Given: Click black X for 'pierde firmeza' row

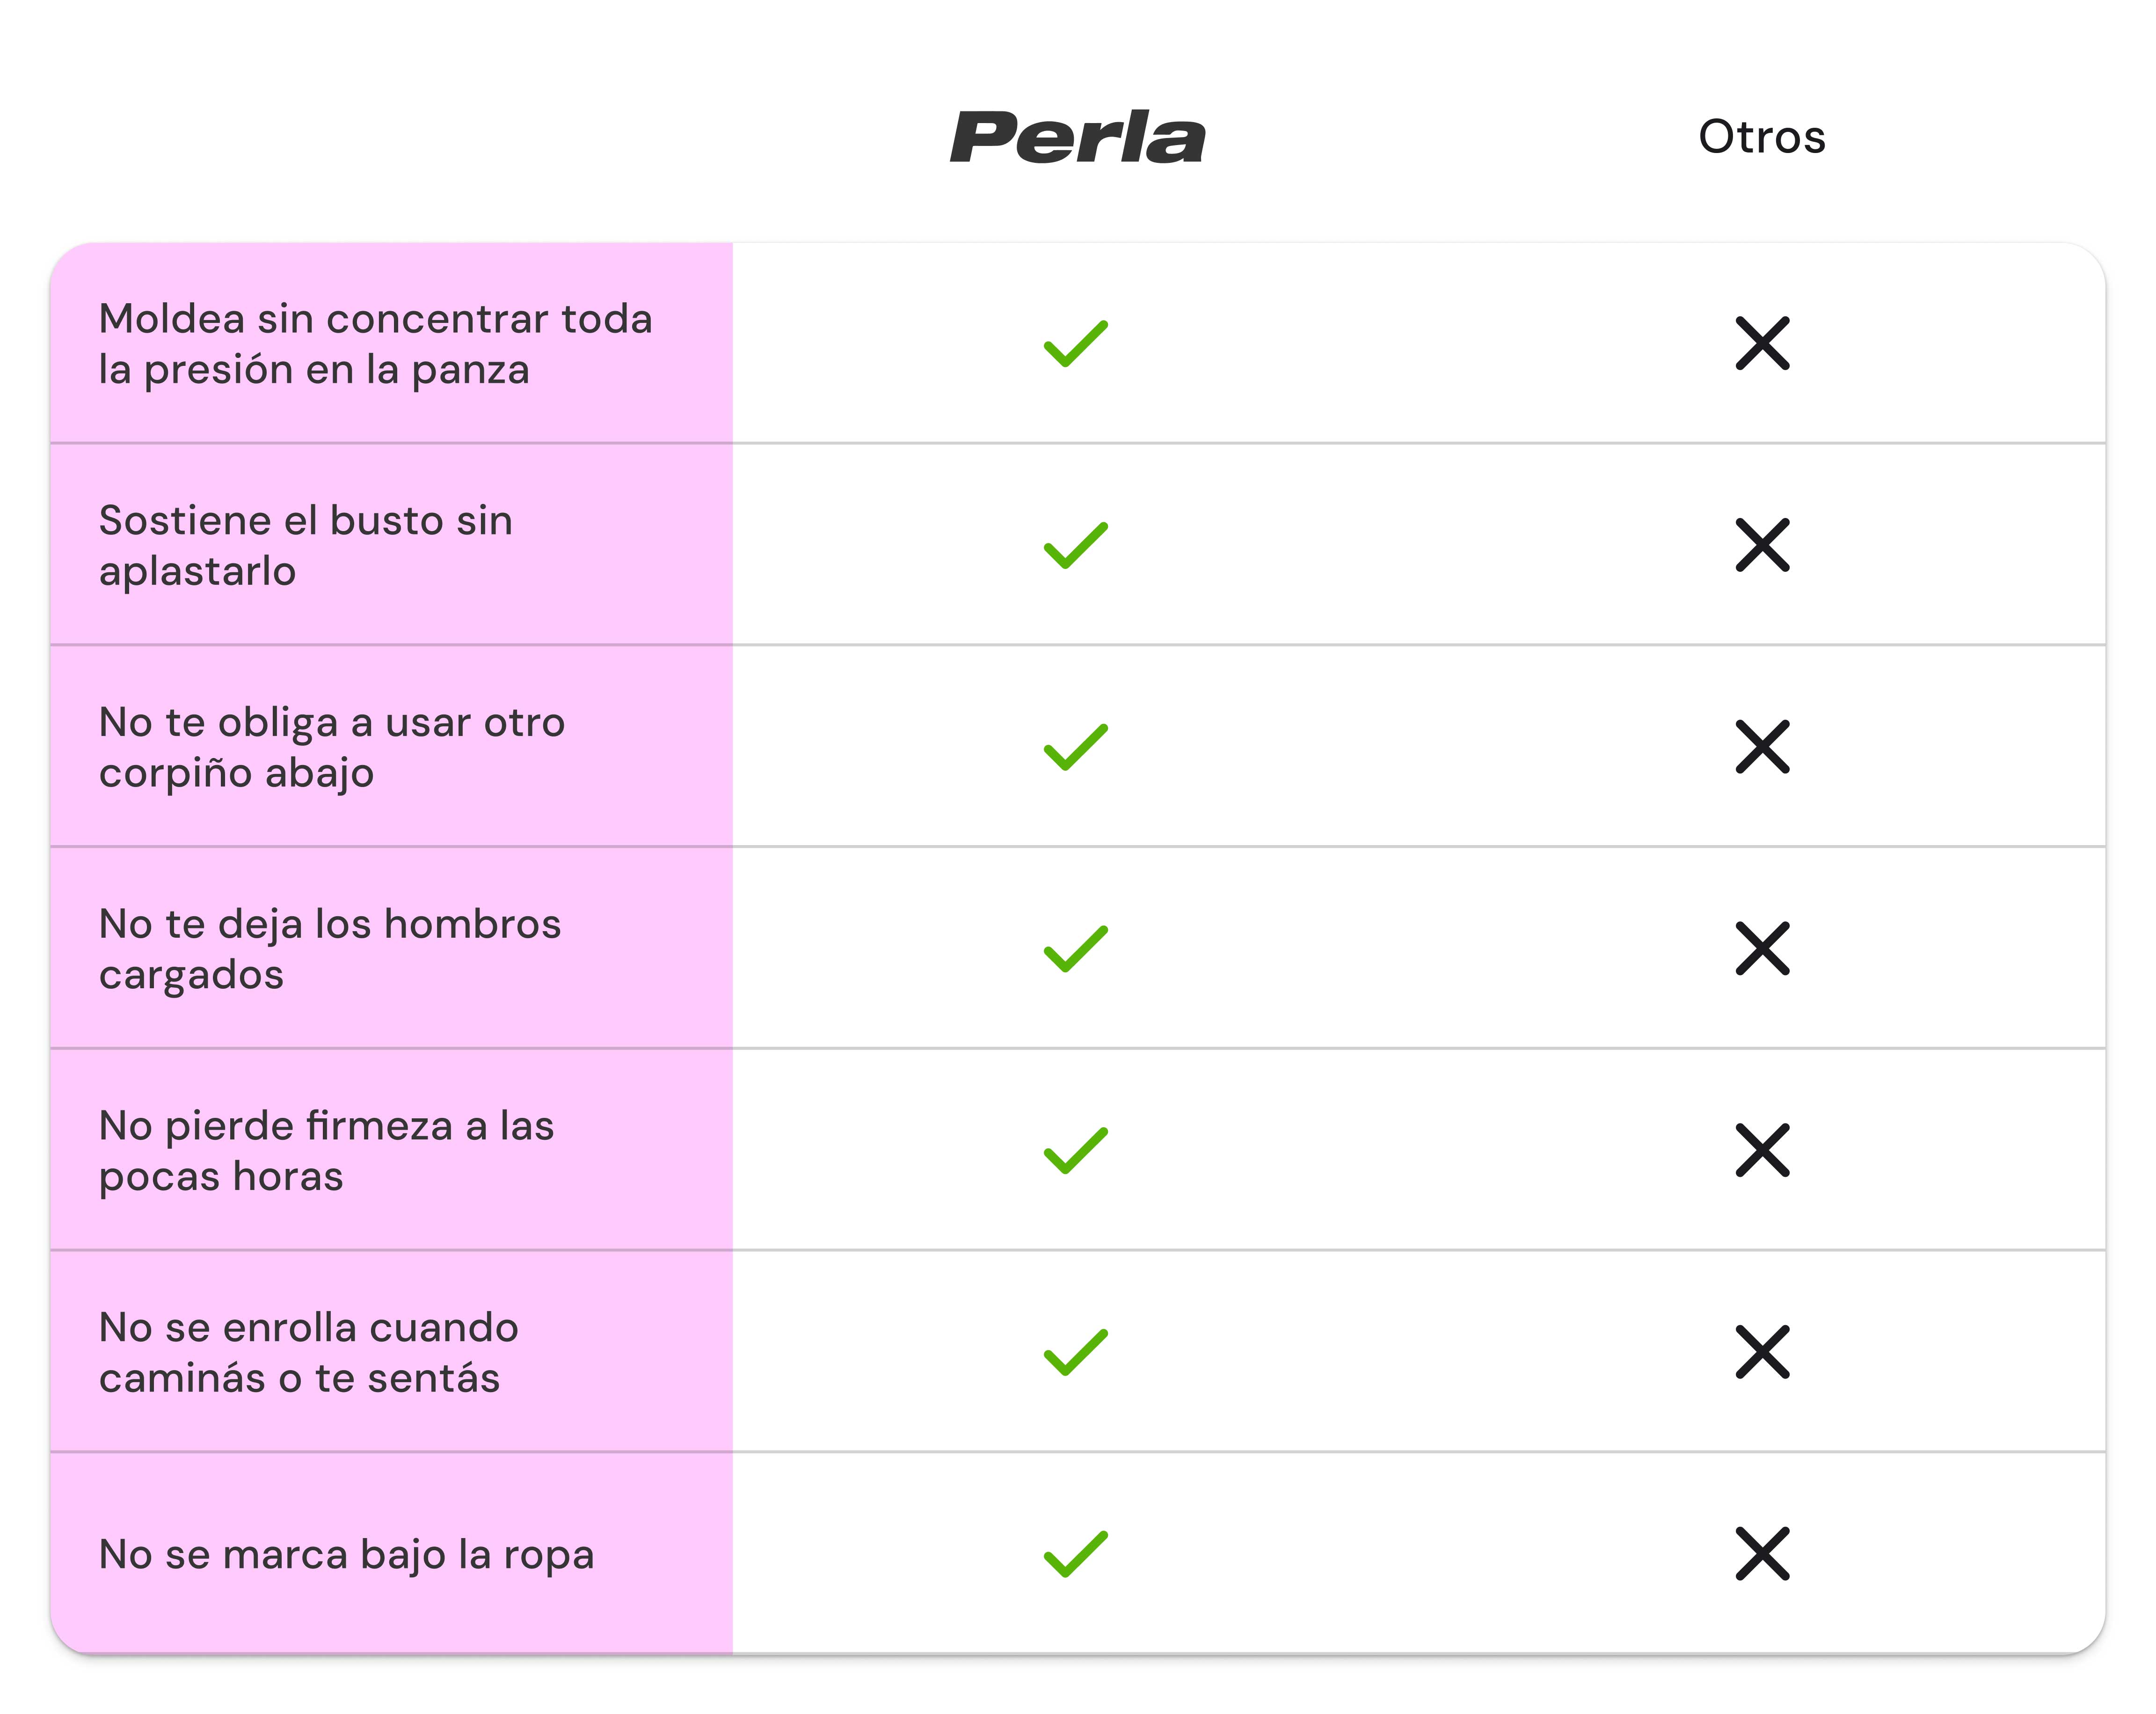Looking at the screenshot, I should (1762, 1150).
